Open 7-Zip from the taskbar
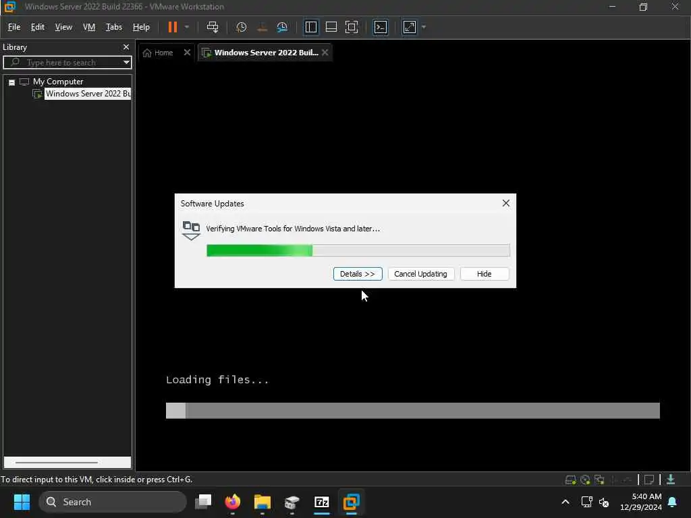Image resolution: width=691 pixels, height=518 pixels. point(322,502)
